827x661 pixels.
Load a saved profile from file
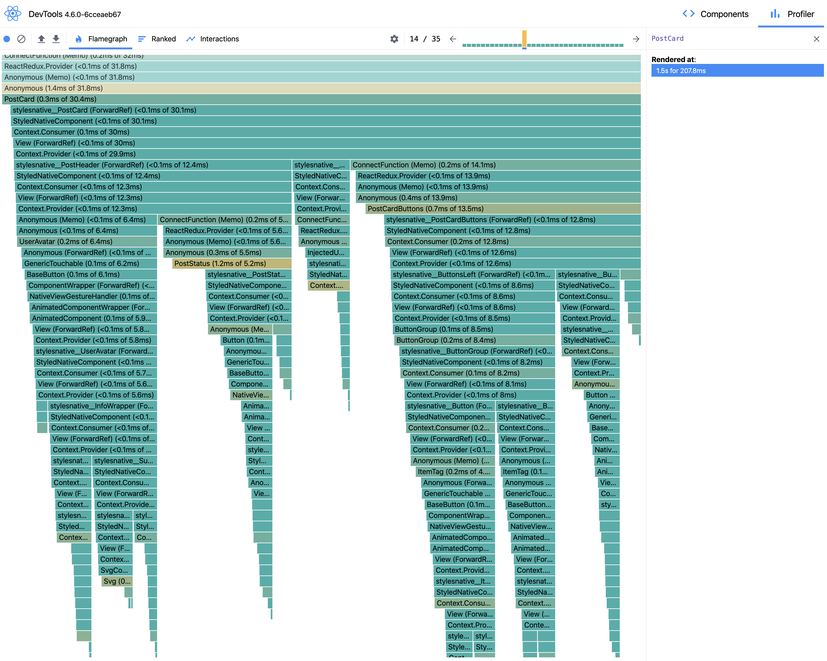(x=41, y=39)
